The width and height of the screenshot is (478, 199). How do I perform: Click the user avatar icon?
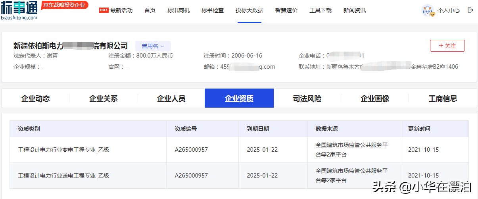point(428,10)
